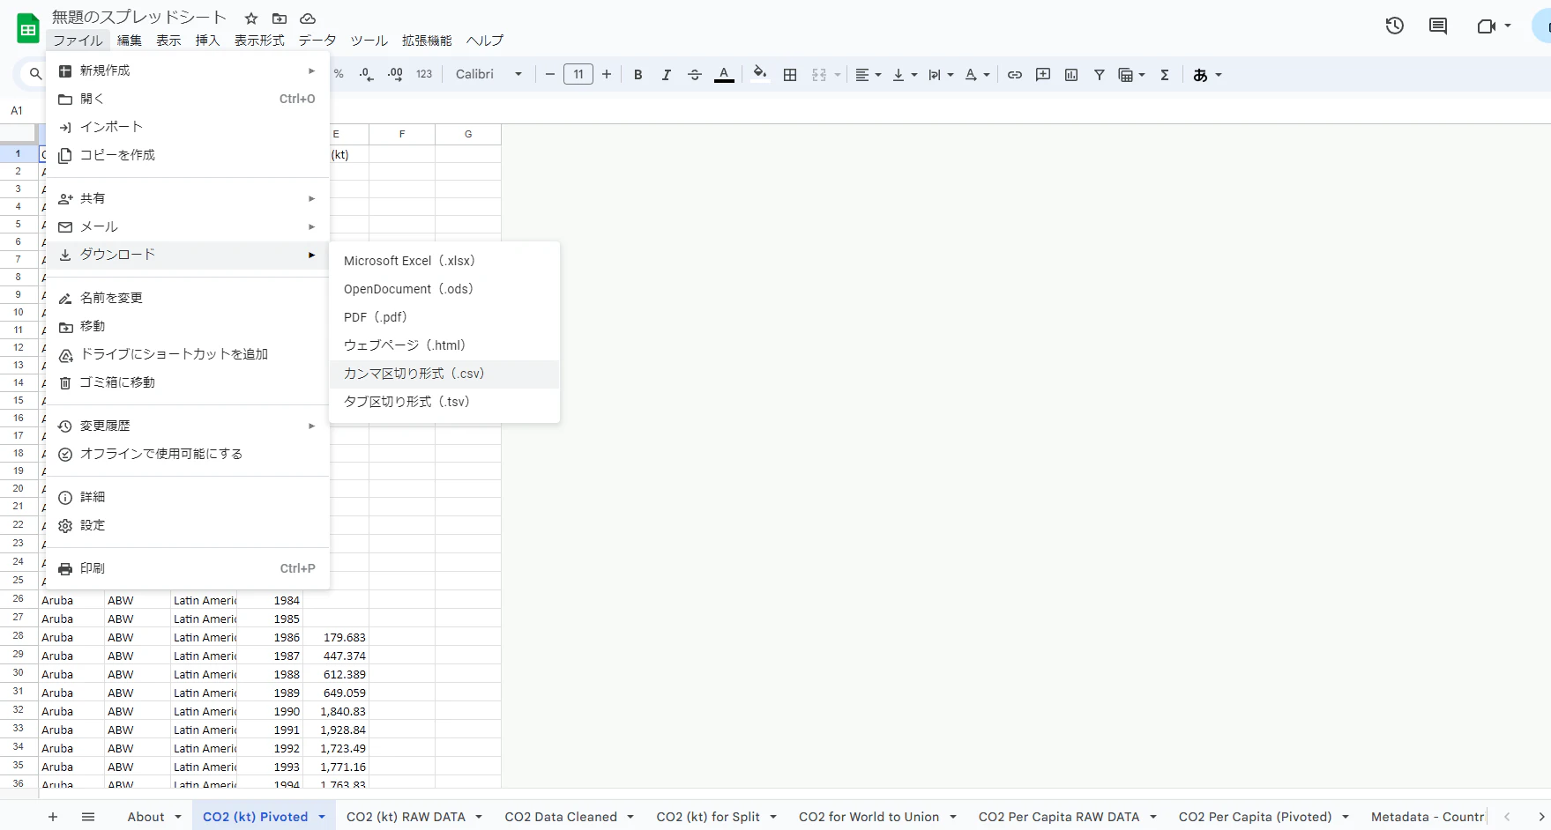Screen dimensions: 1551x830
Task: Click the merge cells icon
Action: pyautogui.click(x=819, y=75)
